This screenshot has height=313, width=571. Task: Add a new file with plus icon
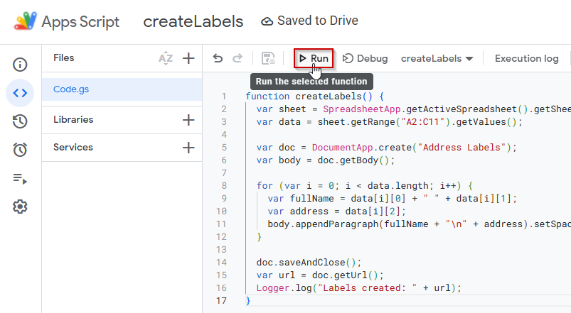click(188, 58)
